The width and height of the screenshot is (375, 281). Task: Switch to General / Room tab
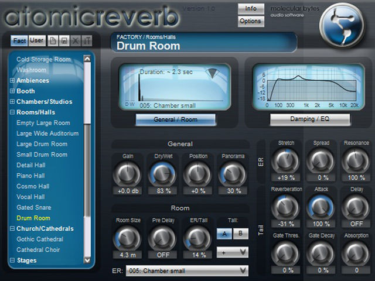pyautogui.click(x=176, y=119)
